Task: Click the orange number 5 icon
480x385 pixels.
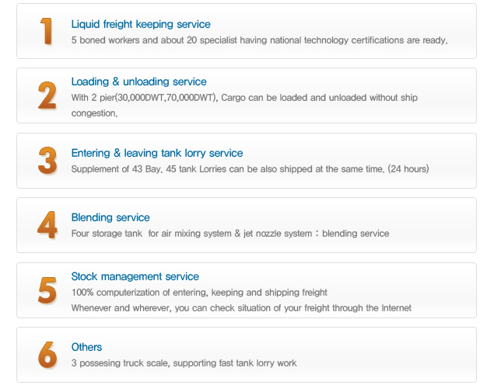Action: coord(47,290)
